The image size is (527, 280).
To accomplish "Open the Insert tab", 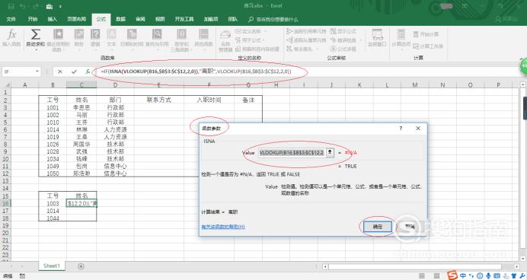I will (52, 19).
